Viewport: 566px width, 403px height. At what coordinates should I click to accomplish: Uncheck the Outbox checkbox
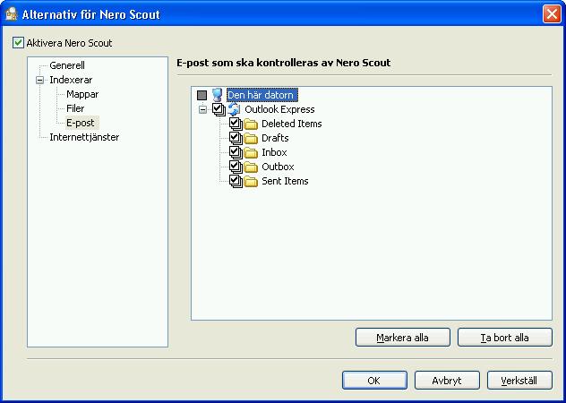[235, 166]
